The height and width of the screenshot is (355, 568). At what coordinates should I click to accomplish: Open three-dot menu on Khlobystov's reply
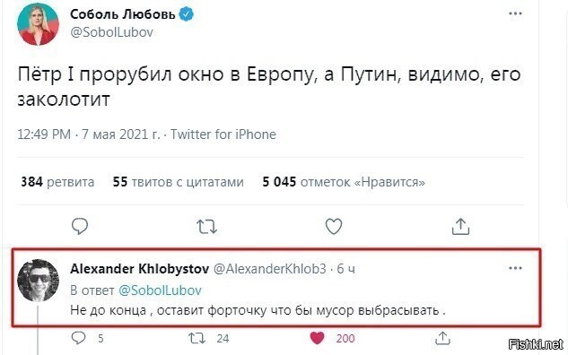[x=515, y=268]
